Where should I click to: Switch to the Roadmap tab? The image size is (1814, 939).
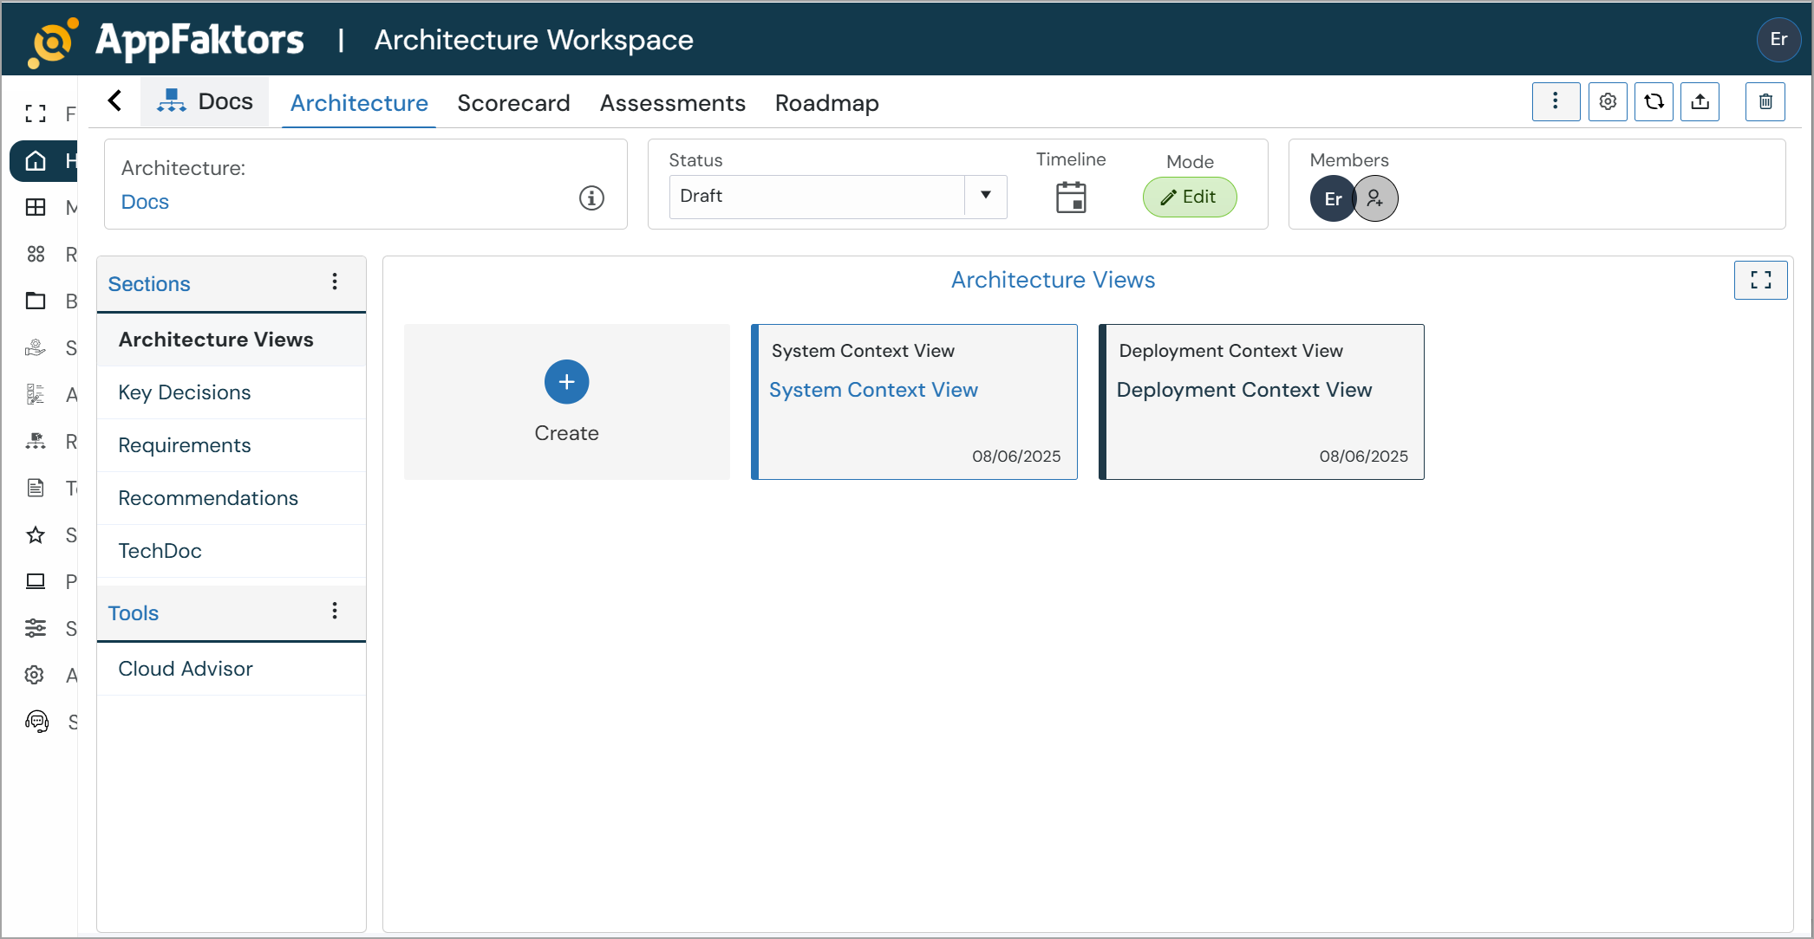(x=826, y=103)
